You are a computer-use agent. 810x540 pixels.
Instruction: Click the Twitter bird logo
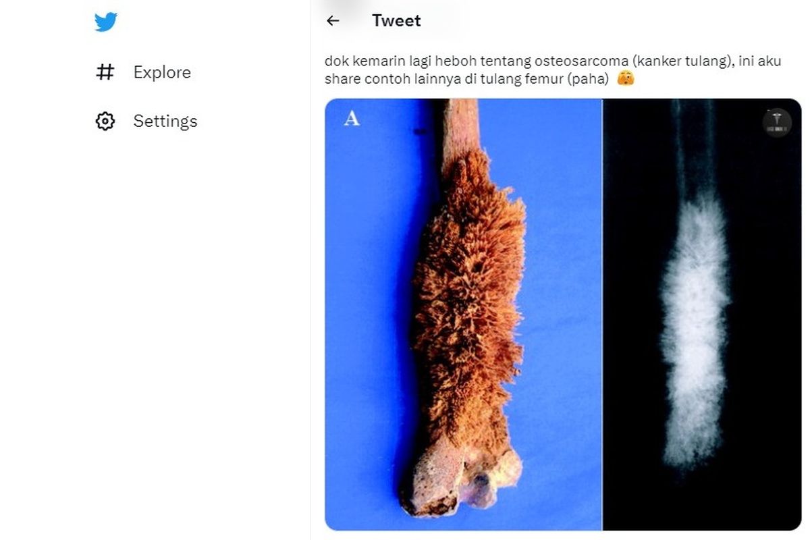pos(106,22)
